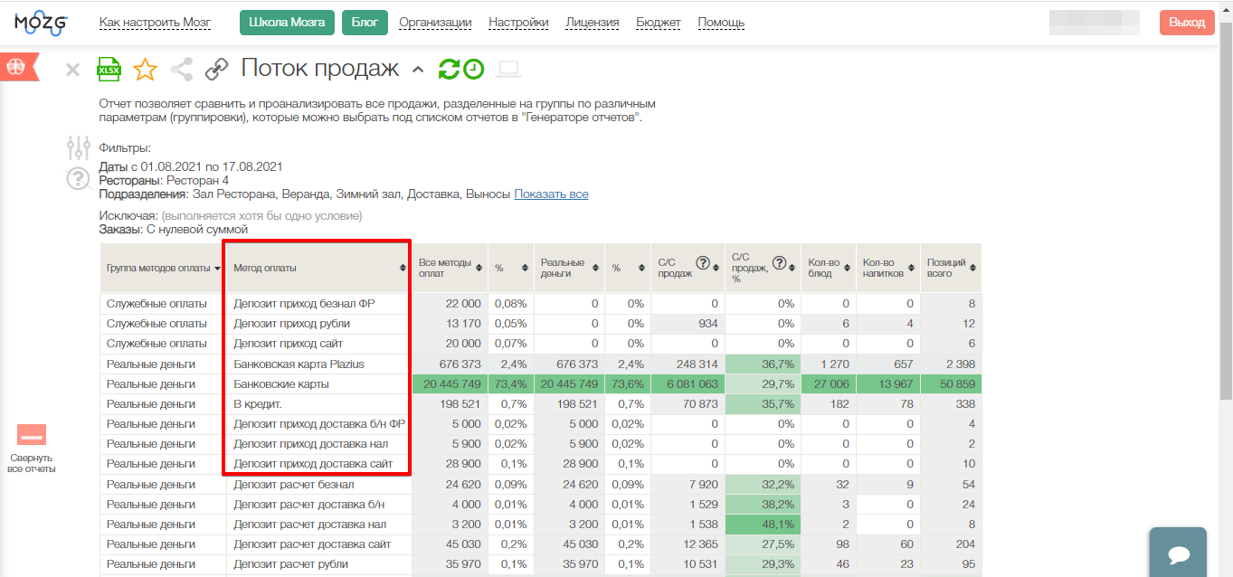This screenshot has width=1233, height=577.
Task: Add report to favorites with star icon
Action: (x=145, y=69)
